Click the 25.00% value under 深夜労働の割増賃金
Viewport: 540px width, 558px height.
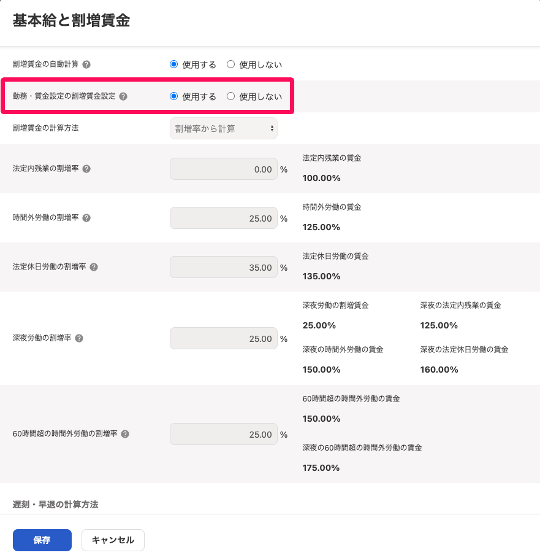point(319,325)
